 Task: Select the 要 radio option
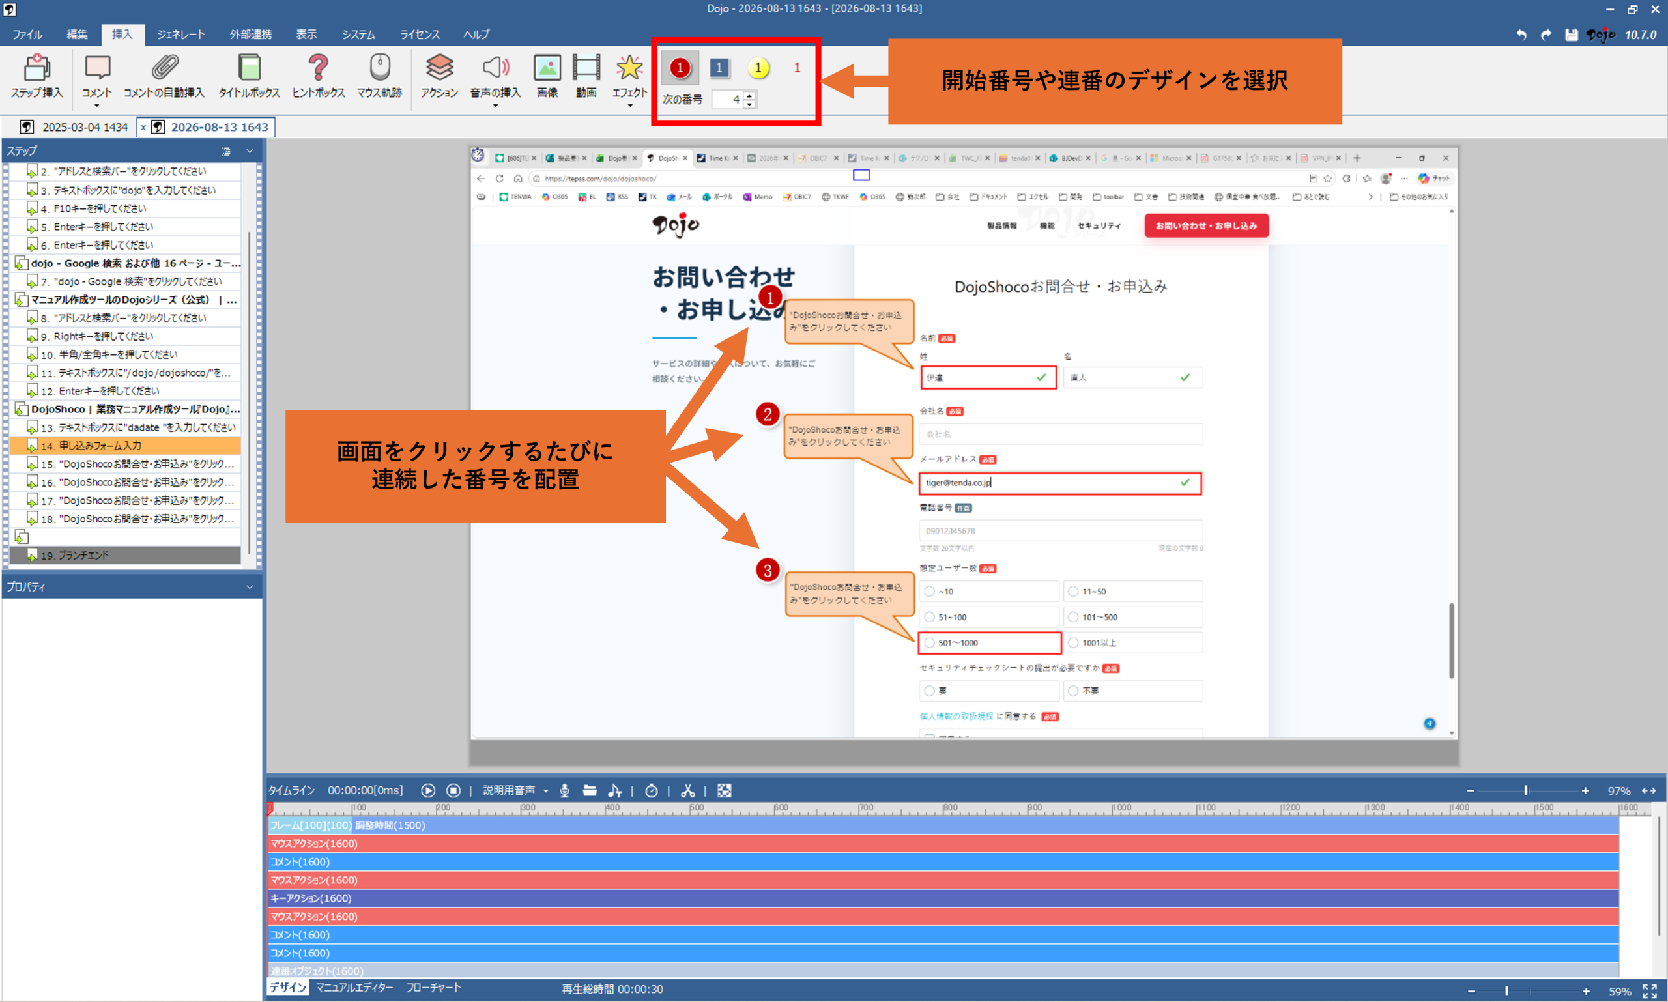point(929,691)
